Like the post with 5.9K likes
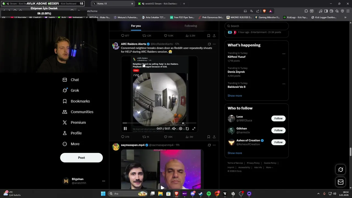 pos(168,36)
